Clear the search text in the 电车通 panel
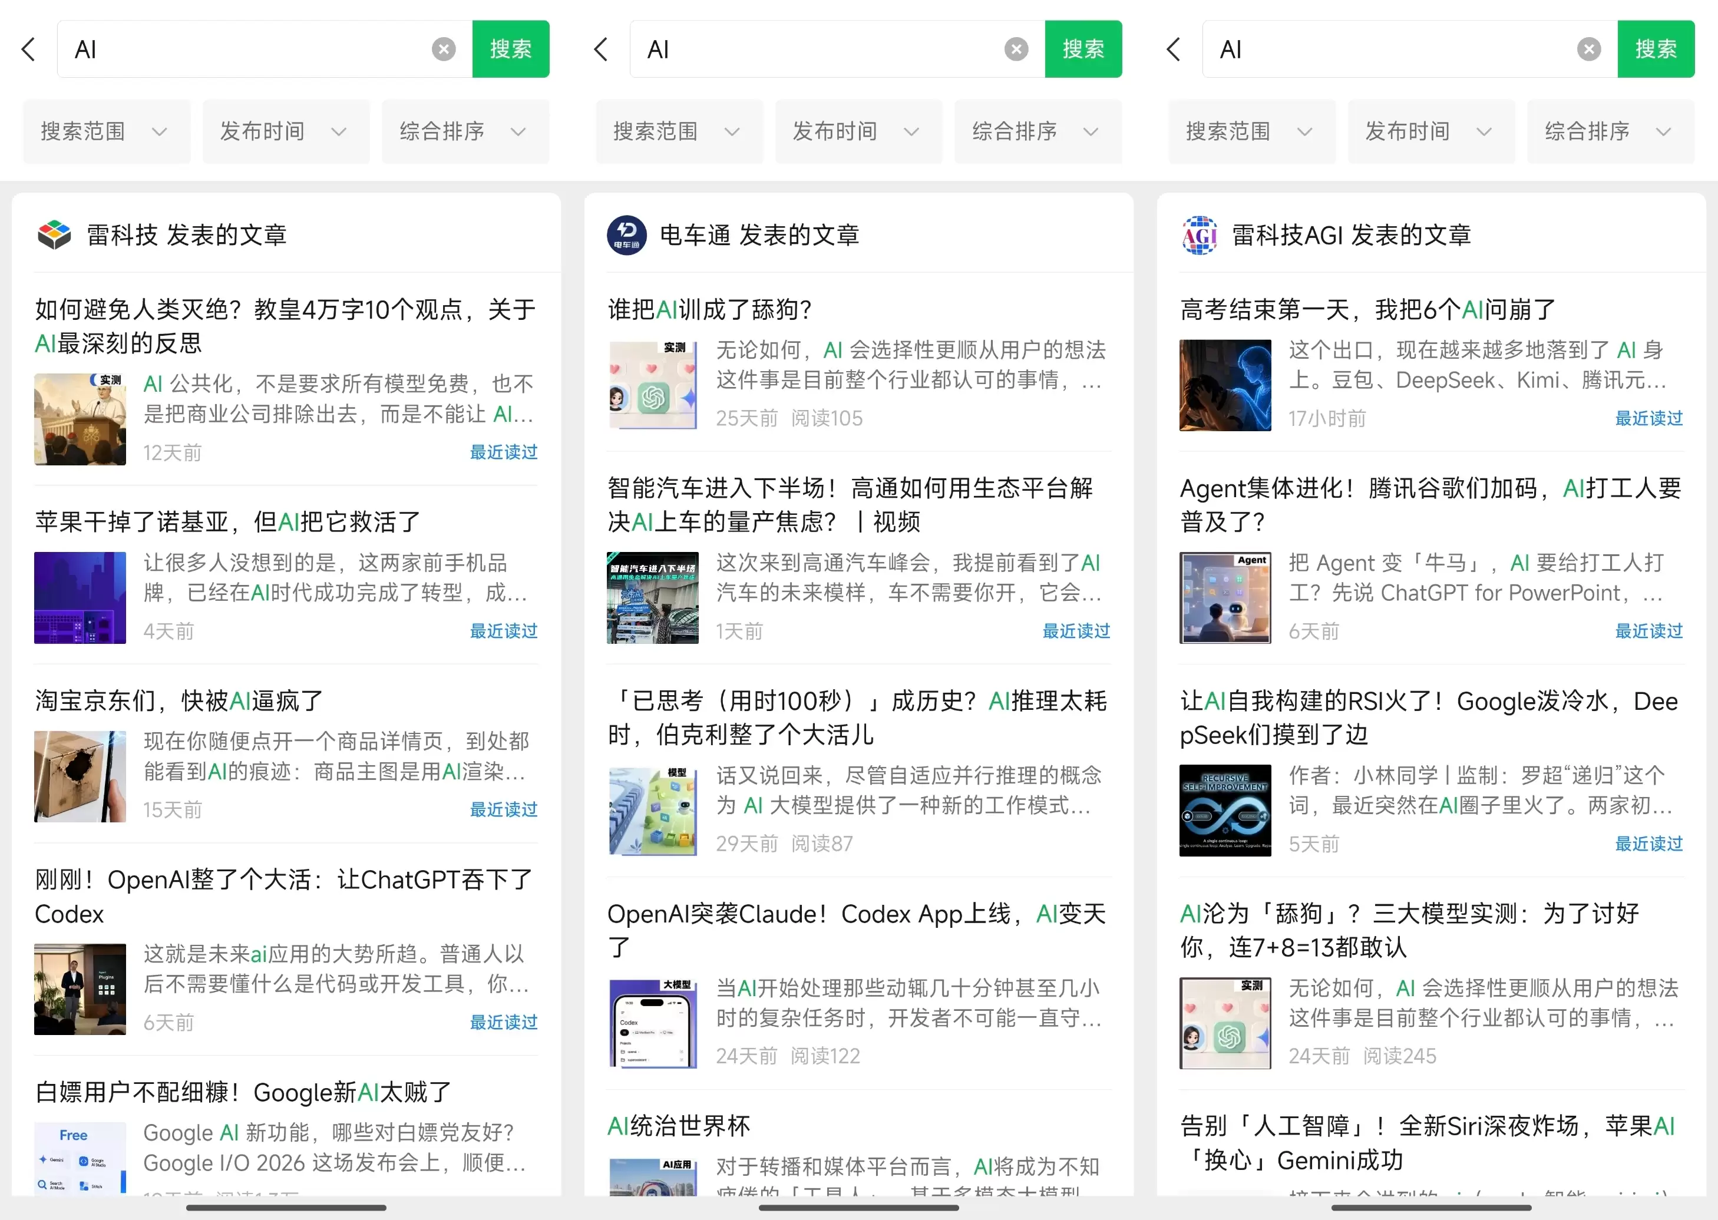1718x1220 pixels. [1016, 49]
